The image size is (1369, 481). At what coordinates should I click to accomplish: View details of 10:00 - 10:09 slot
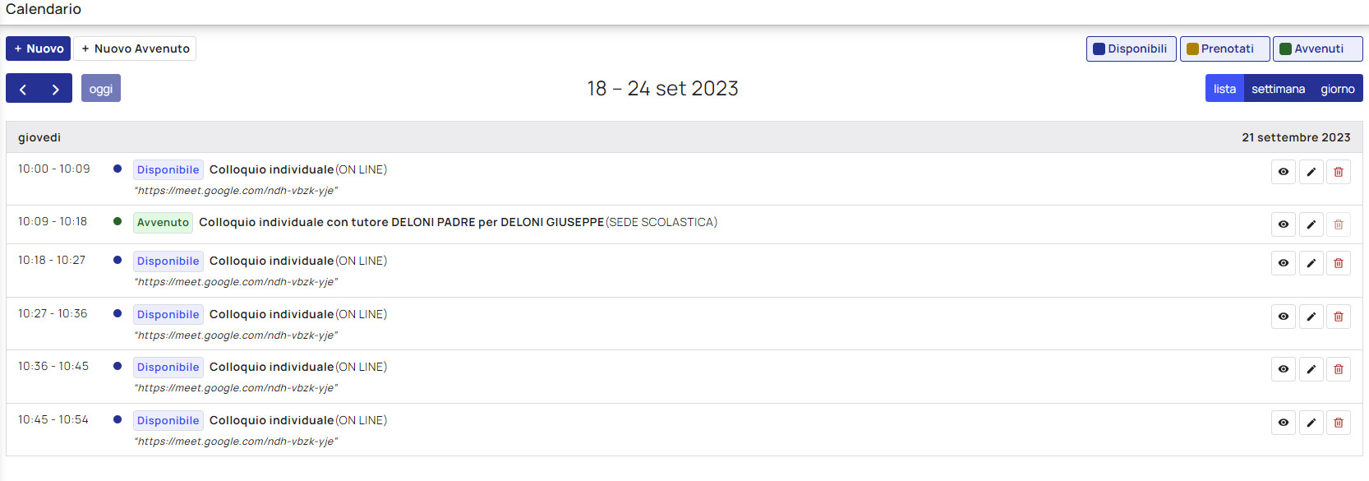pos(1283,172)
